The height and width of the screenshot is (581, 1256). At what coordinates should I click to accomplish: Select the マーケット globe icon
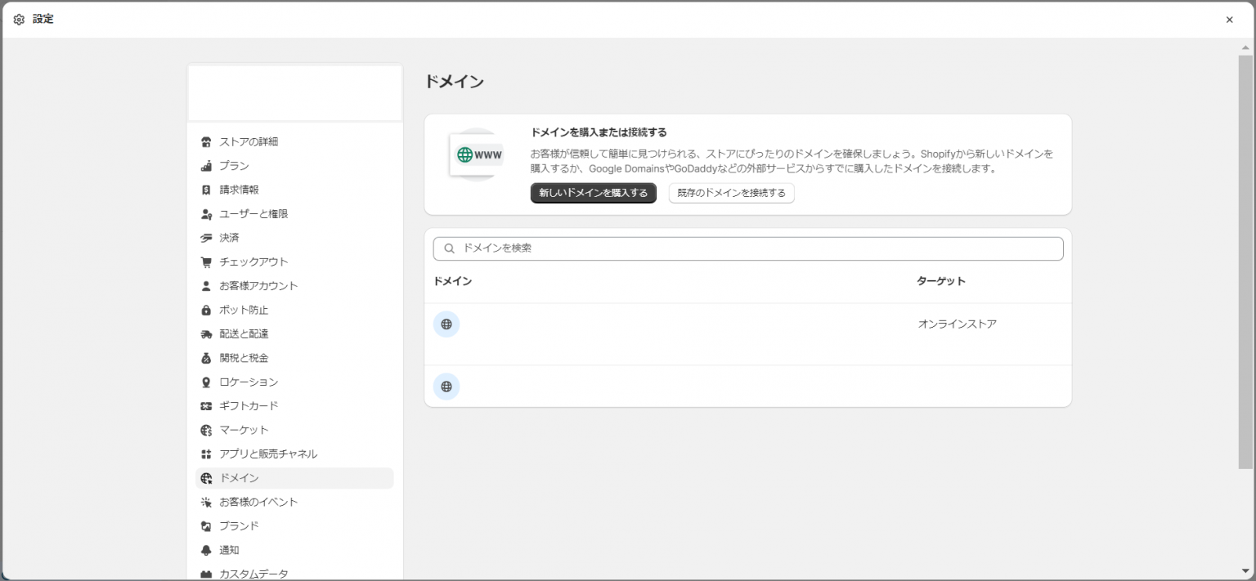[x=206, y=429]
